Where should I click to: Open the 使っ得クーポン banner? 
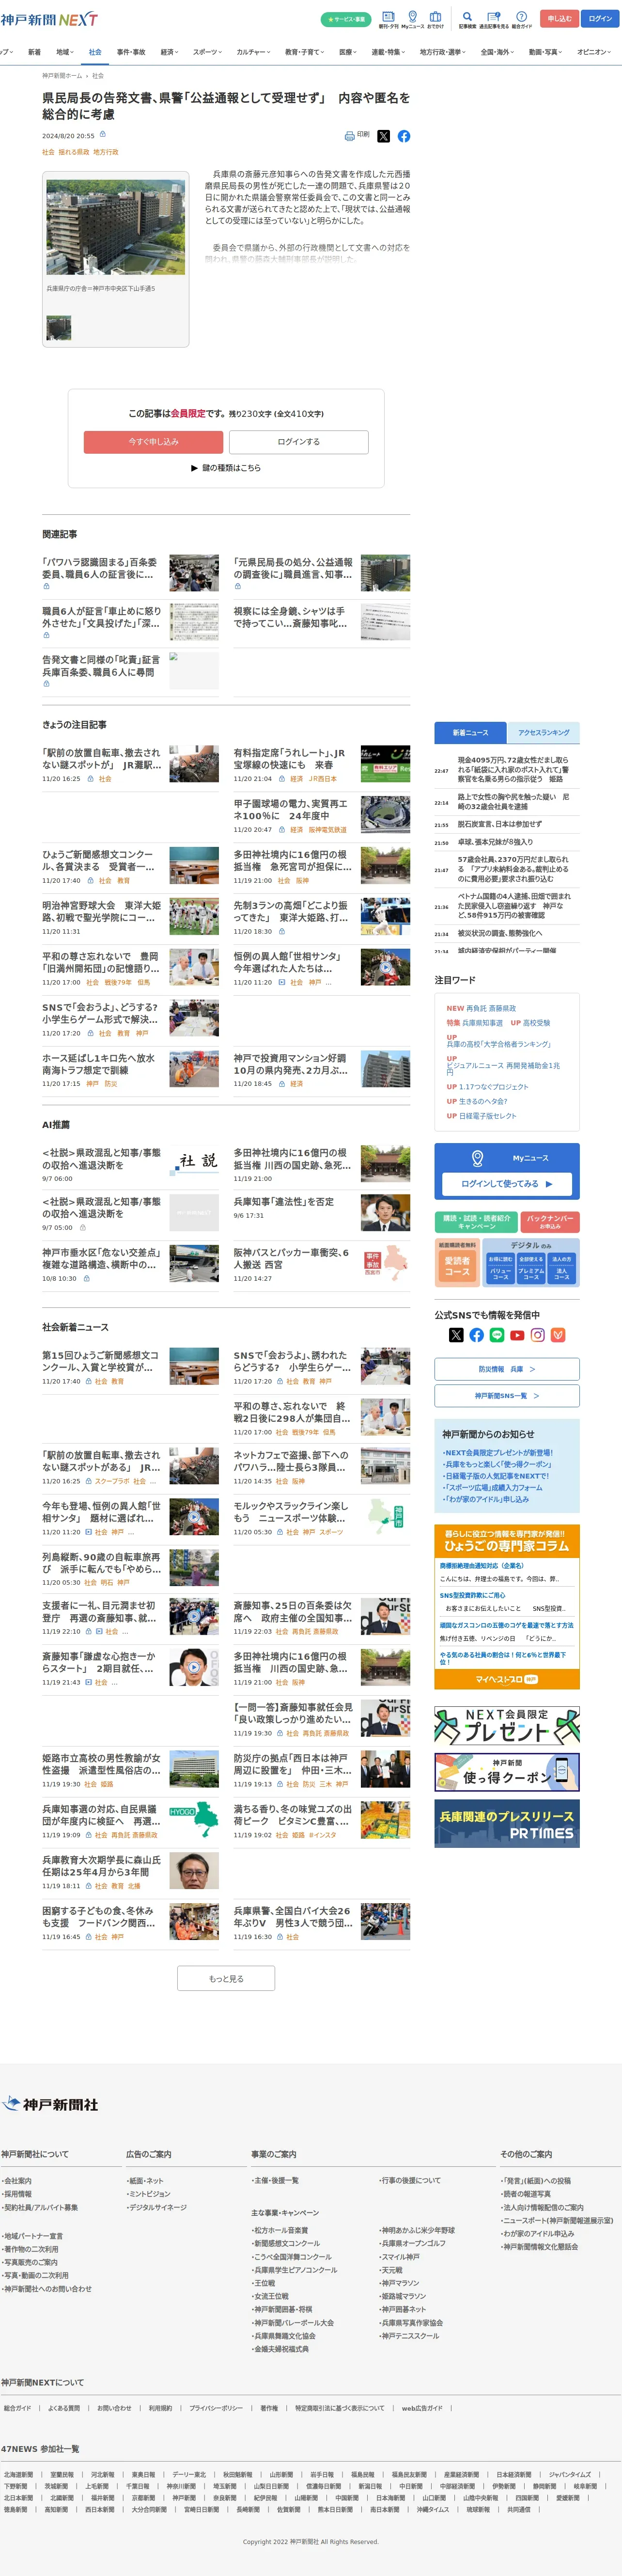pos(507,1772)
